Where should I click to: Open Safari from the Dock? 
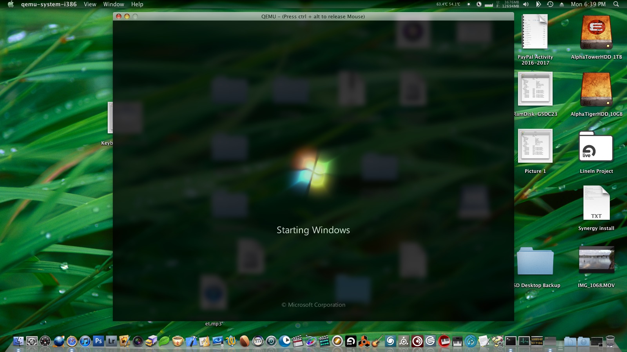72,341
